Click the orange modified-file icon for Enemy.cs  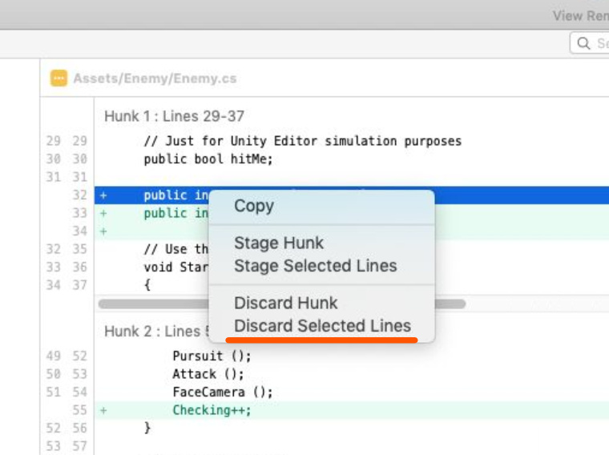pos(58,78)
